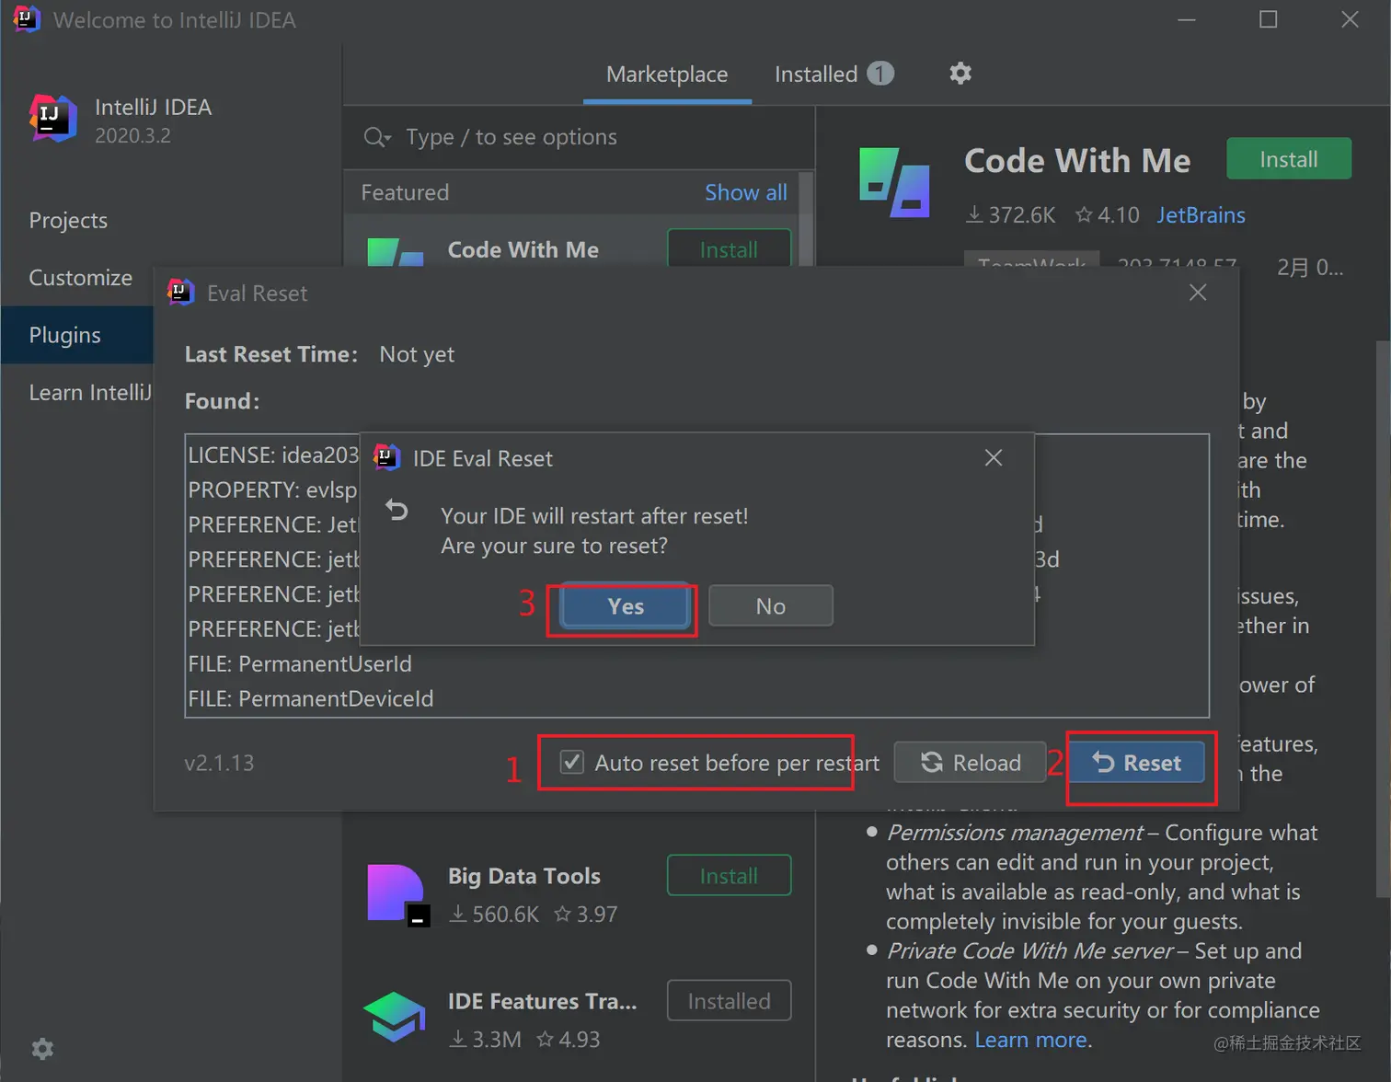Click the Code With Me featured plugin title
Screen dimensions: 1391x1082
click(523, 249)
